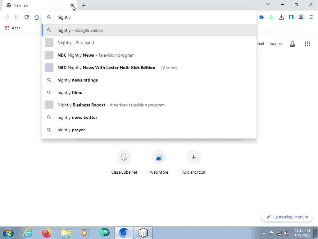The height and width of the screenshot is (239, 318).
Task: Open the Images link
Action: [275, 44]
